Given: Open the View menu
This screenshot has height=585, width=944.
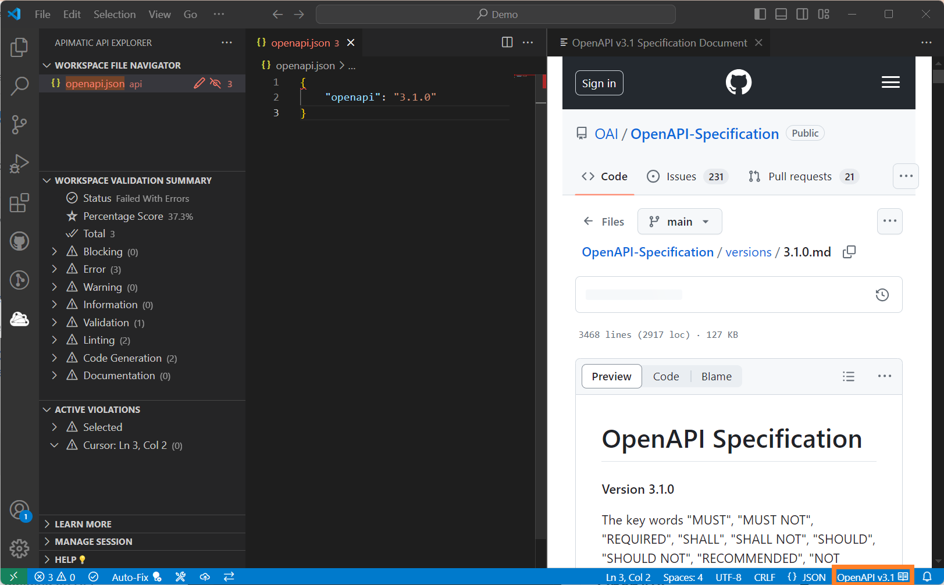Looking at the screenshot, I should (x=159, y=14).
